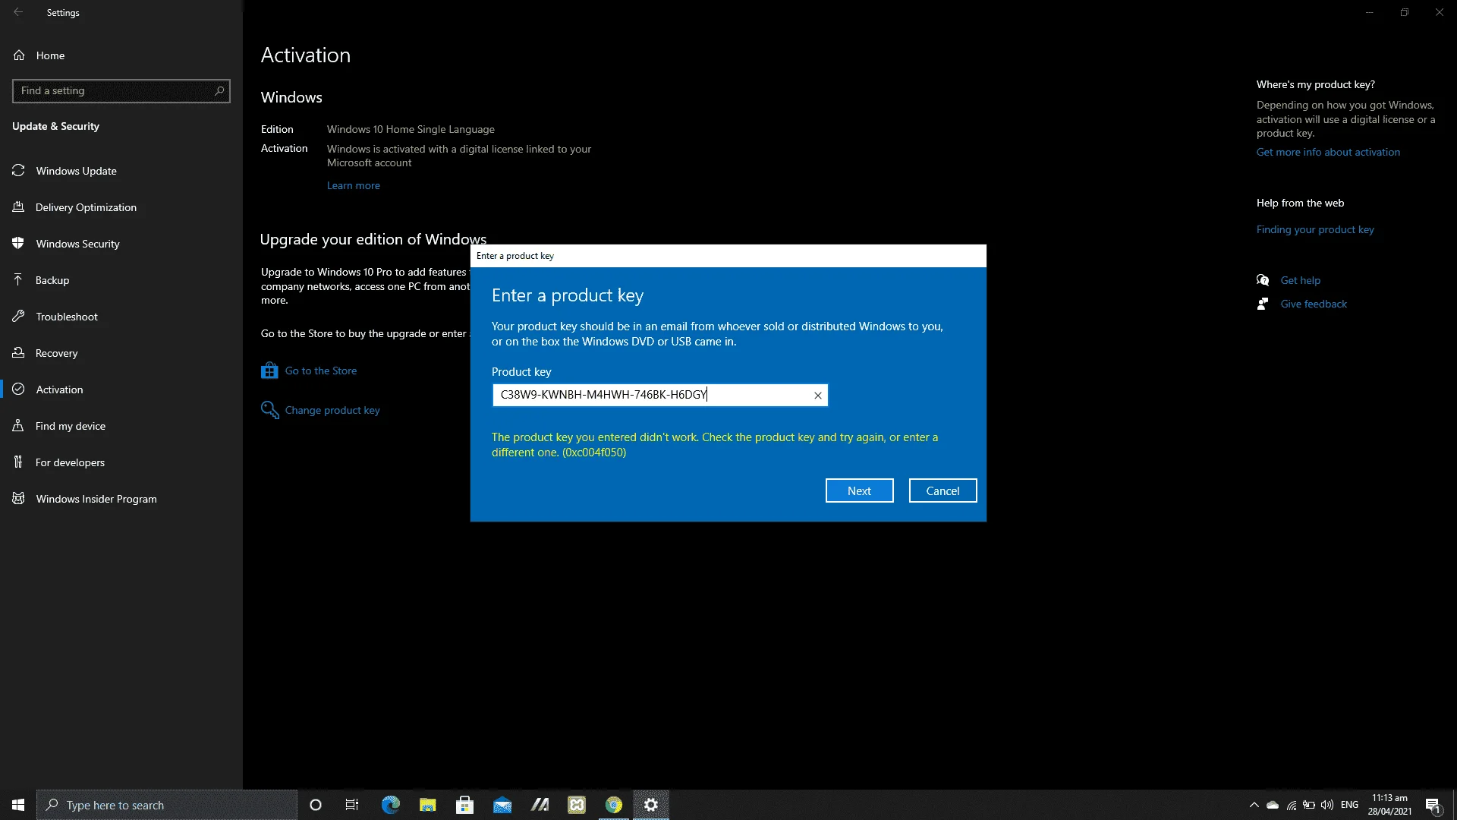
Task: Open Task View on the taskbar
Action: coord(352,805)
